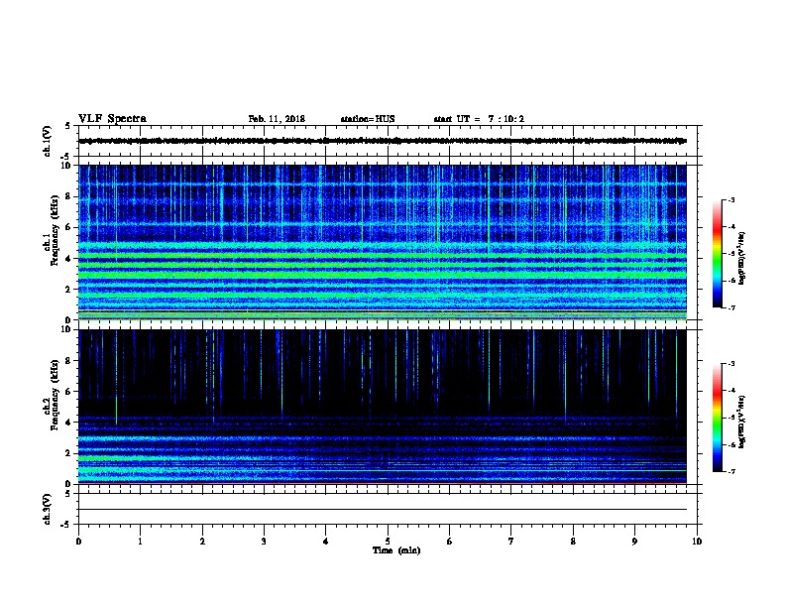Click the time axis tick label "7"
The height and width of the screenshot is (607, 785).
pyautogui.click(x=511, y=542)
